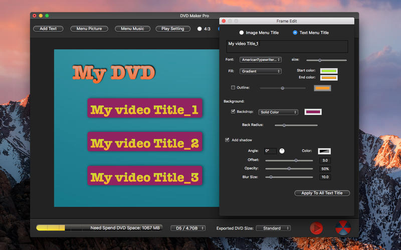The width and height of the screenshot is (401, 250).
Task: Open the Font dropdown menu
Action: [x=260, y=59]
